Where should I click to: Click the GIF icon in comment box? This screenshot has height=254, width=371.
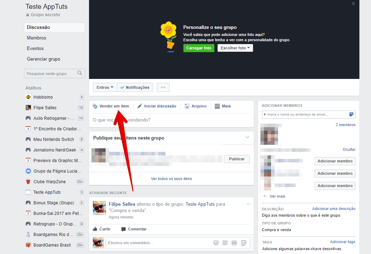[234, 243]
